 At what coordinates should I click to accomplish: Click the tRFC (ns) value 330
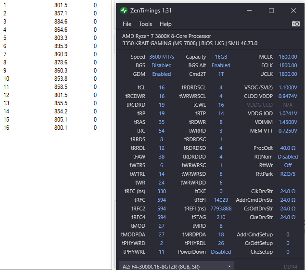point(162,191)
